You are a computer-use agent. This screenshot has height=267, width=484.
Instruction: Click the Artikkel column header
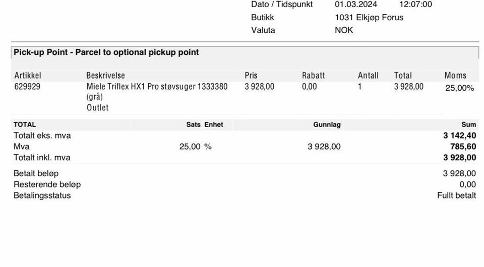click(x=28, y=76)
